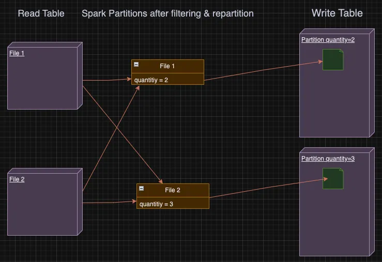
Task: Select the Read Table heading text
Action: 41,13
